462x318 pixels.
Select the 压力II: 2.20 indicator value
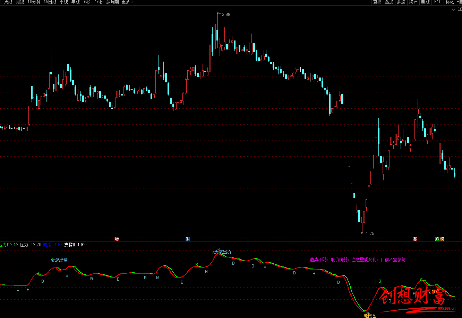coord(31,245)
